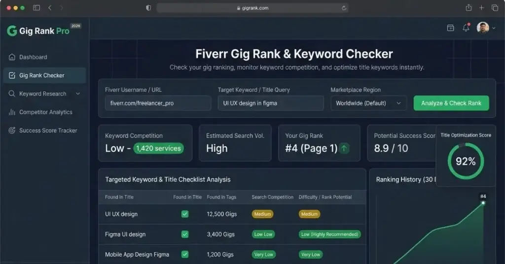
Task: Click the Target Keyword / Title Query field
Action: click(x=271, y=103)
